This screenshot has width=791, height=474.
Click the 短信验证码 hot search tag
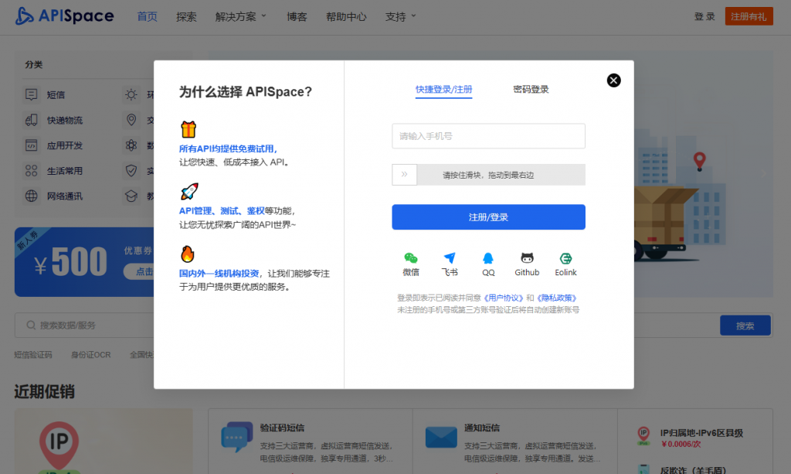33,355
